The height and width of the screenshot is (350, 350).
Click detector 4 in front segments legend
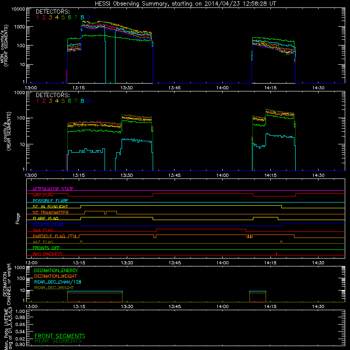[x=57, y=17]
